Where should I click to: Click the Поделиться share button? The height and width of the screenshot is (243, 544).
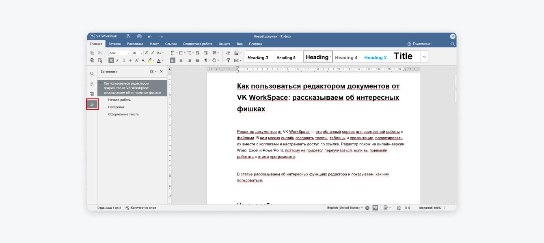pos(419,44)
